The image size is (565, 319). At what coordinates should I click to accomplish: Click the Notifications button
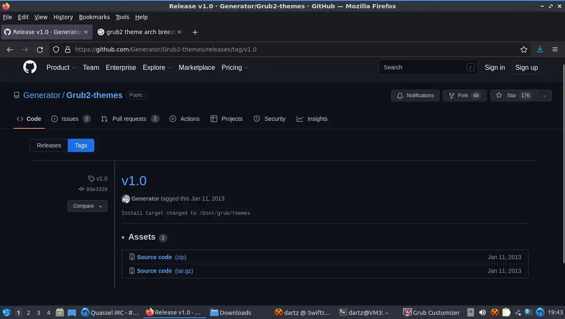pos(415,96)
